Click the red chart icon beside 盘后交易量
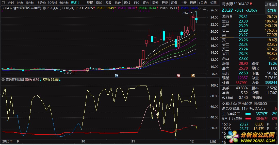Image resolution: width=279 pixels, height=145 pixels. (276, 109)
